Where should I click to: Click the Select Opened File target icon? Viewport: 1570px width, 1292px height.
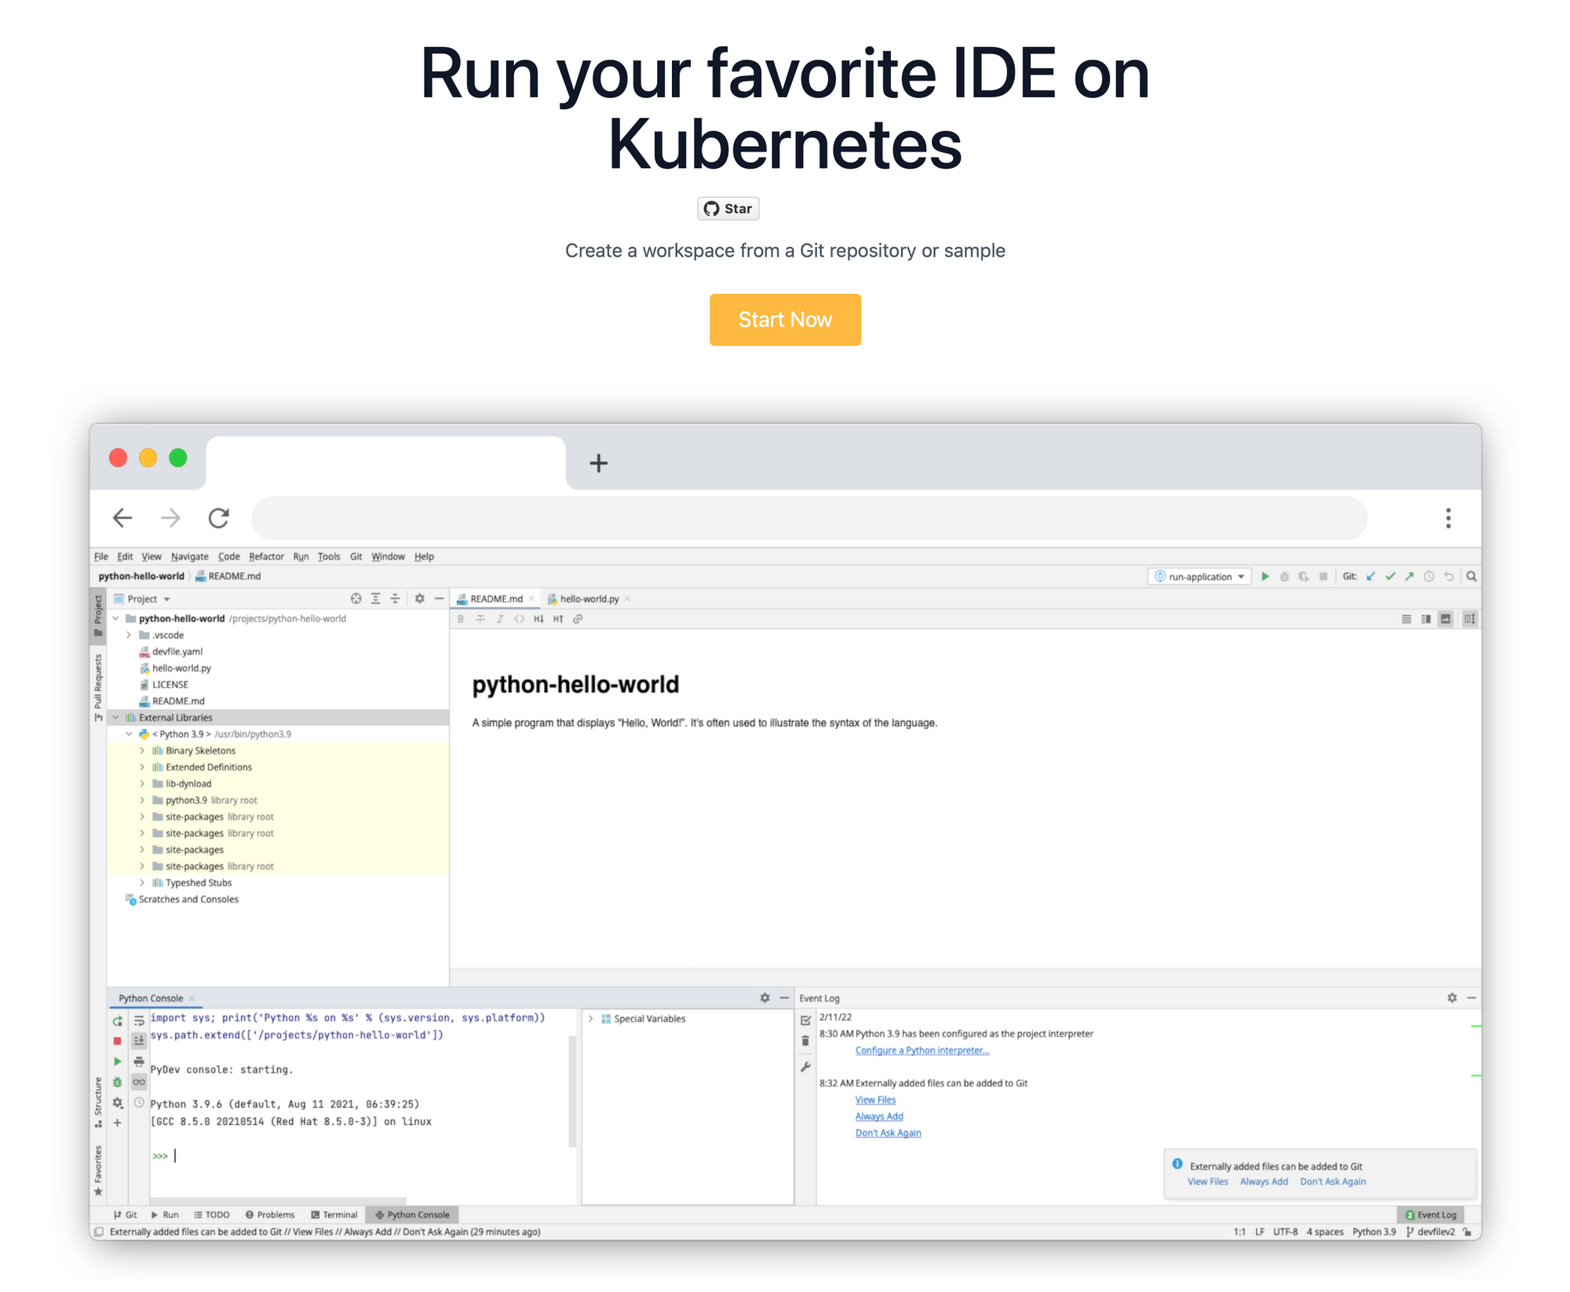(x=356, y=599)
